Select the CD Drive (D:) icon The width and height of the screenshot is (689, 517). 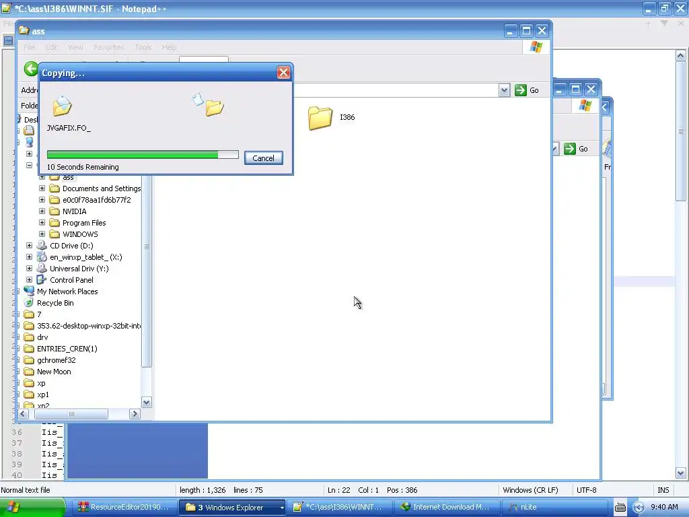(x=42, y=245)
